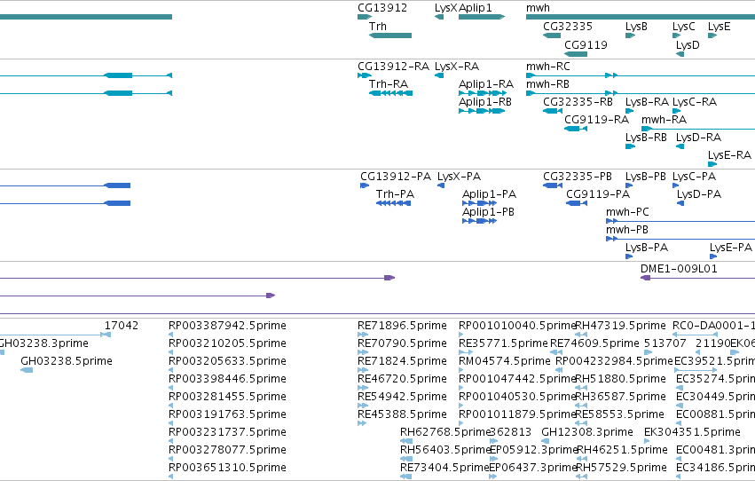
Task: Open protein mwh-PC
Action: click(x=627, y=212)
